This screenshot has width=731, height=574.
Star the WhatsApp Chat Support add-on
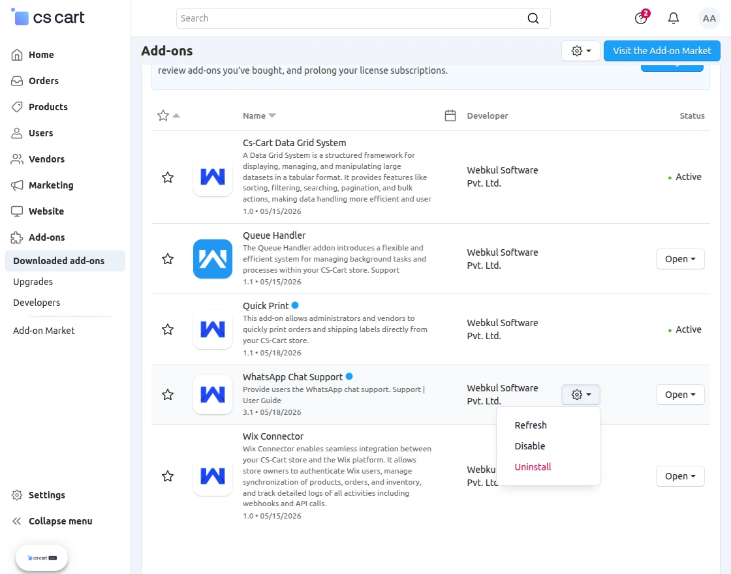[x=168, y=395]
